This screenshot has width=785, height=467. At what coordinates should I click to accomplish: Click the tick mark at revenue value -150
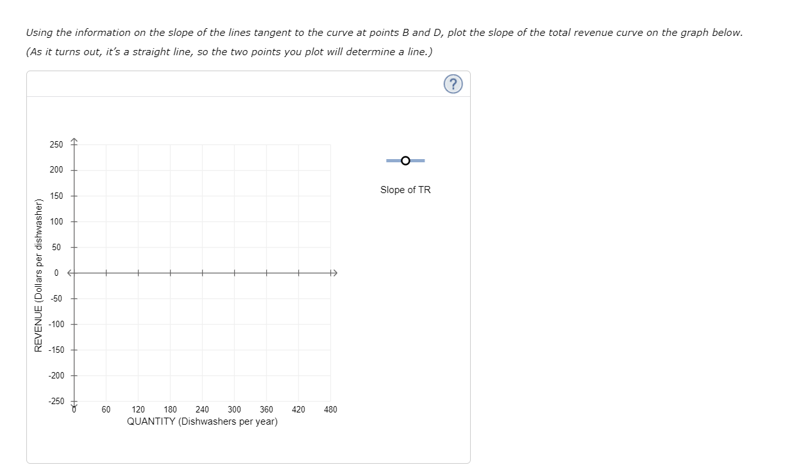74,350
